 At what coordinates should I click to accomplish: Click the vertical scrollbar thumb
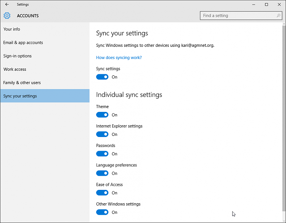tap(284, 118)
